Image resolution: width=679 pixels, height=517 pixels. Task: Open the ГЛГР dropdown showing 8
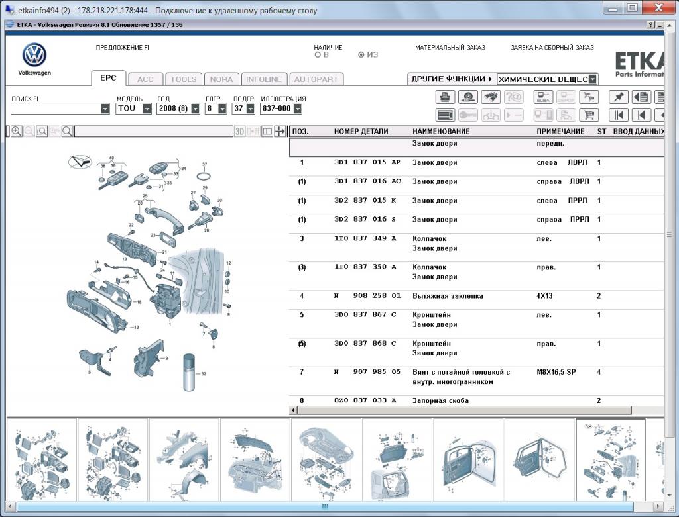click(x=222, y=109)
